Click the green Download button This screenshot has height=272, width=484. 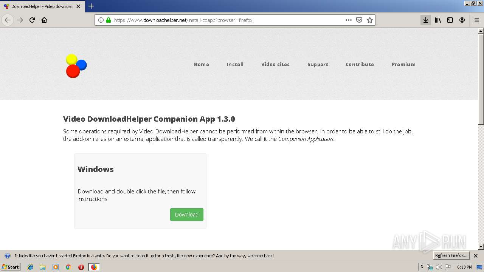click(187, 215)
